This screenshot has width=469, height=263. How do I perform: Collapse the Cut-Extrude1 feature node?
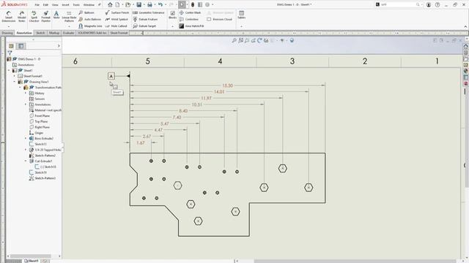26,161
